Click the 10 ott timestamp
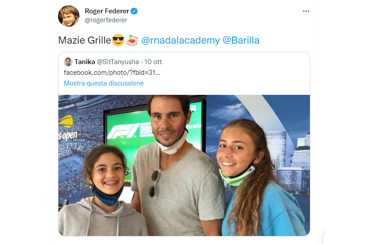 tap(153, 62)
